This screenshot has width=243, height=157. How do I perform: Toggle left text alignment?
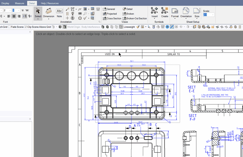pos(9,16)
